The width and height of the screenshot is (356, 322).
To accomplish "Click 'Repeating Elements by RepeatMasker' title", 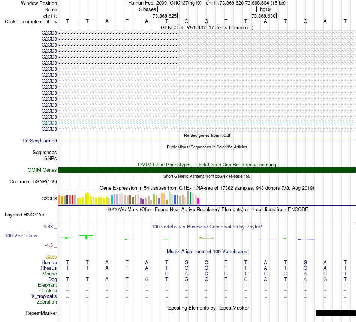I will coord(207,308).
